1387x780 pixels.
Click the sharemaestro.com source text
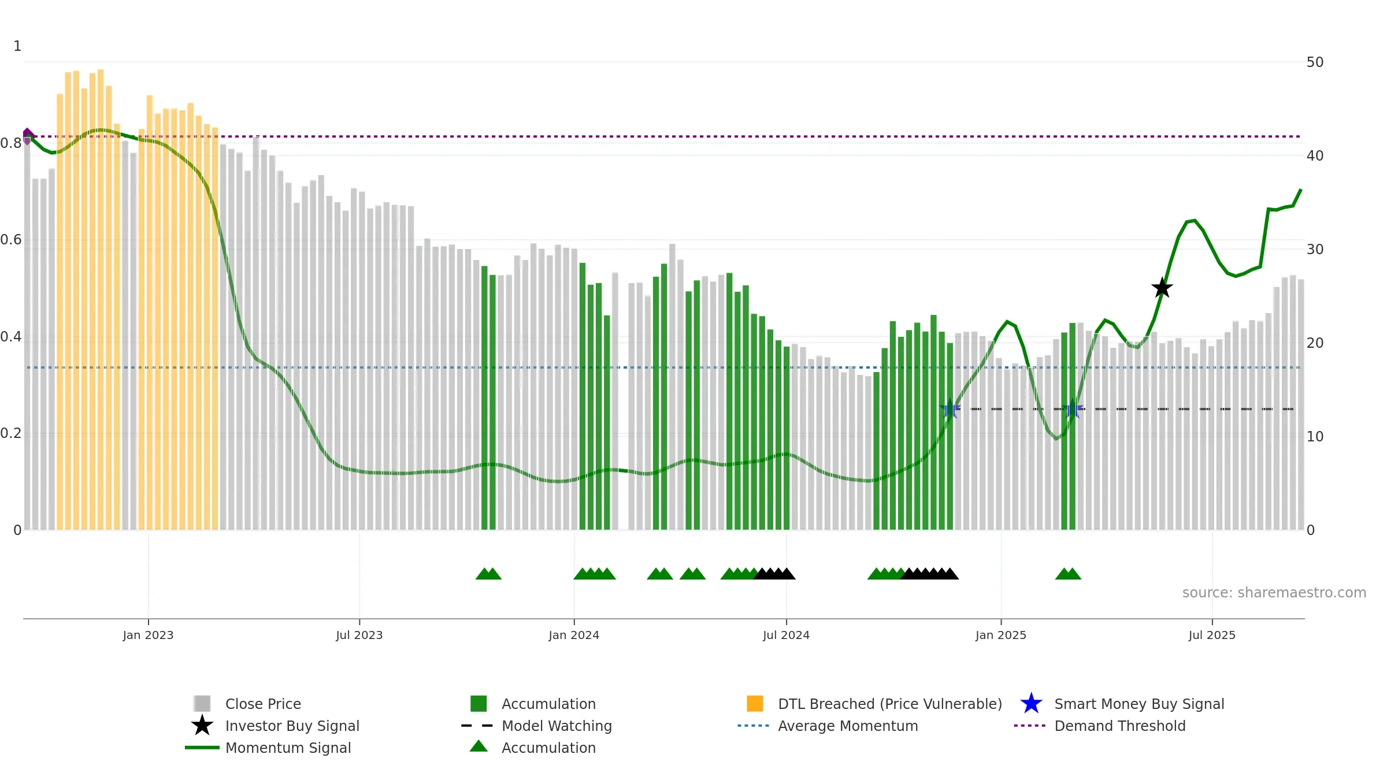click(1274, 593)
